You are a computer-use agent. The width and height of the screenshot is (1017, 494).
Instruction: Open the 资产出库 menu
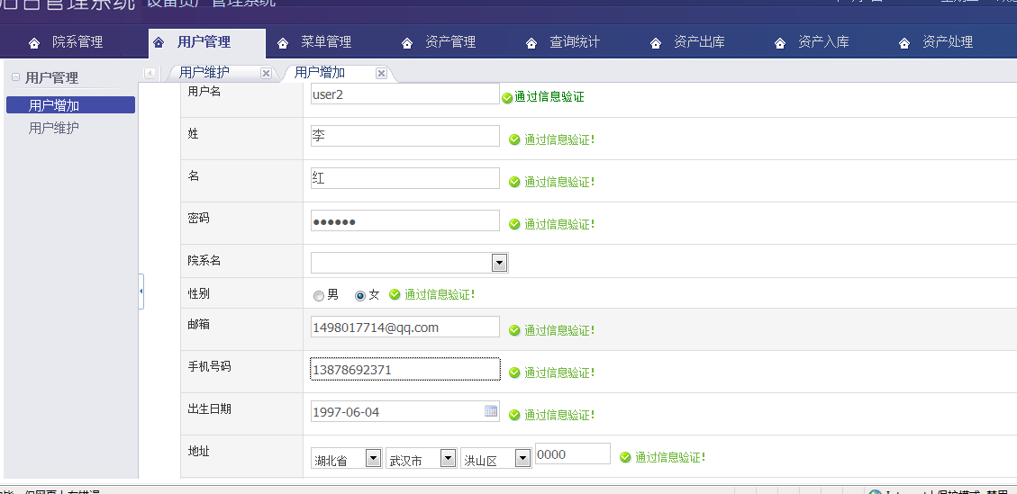click(x=700, y=42)
